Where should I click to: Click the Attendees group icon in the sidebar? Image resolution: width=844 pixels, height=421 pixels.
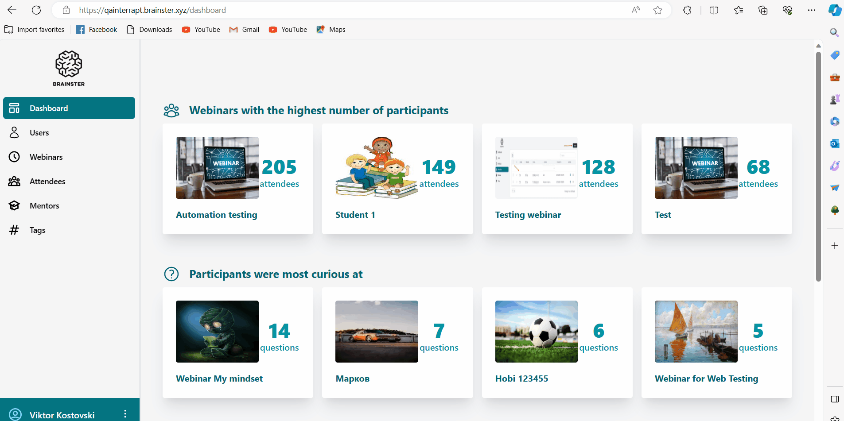click(14, 182)
